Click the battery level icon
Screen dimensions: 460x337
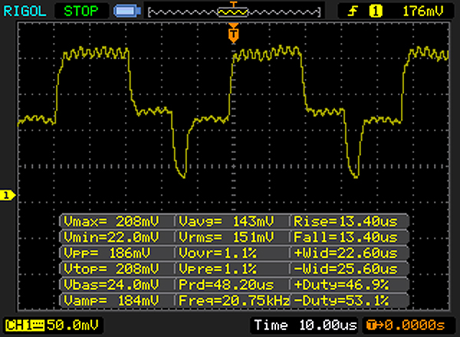click(x=127, y=12)
